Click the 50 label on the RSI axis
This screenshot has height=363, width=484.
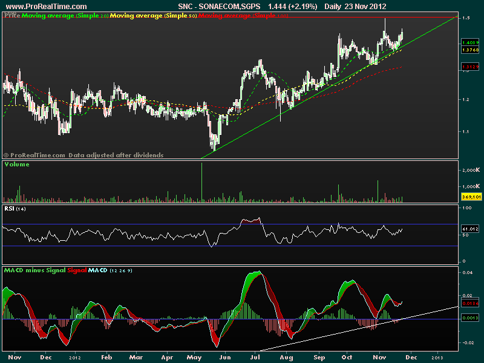coord(465,235)
